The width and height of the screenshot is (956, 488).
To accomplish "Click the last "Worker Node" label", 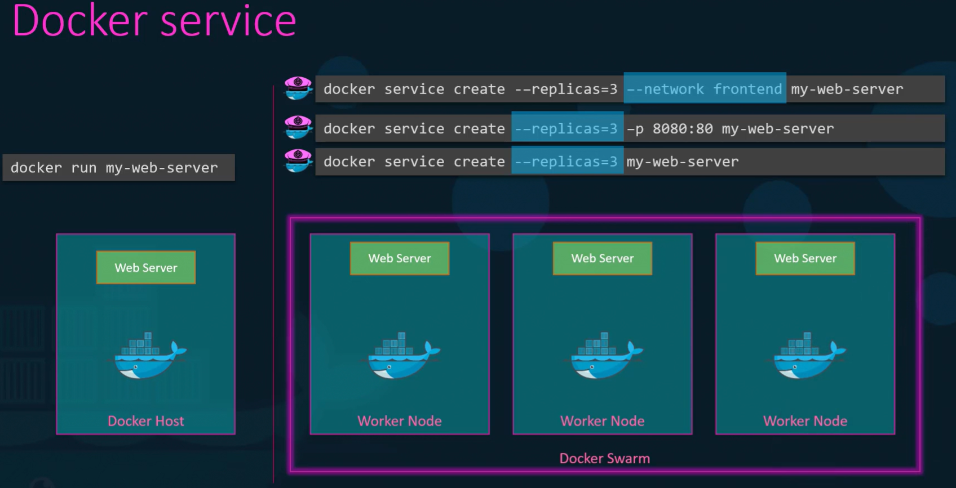I will 805,421.
